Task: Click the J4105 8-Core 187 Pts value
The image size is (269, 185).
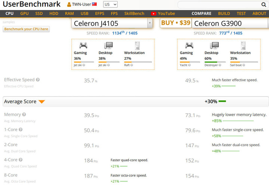Action: point(91,176)
